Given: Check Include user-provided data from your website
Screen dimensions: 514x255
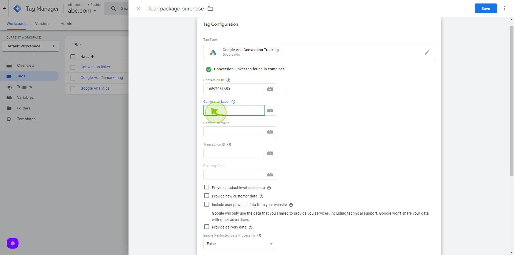Looking at the screenshot, I should click(x=207, y=204).
